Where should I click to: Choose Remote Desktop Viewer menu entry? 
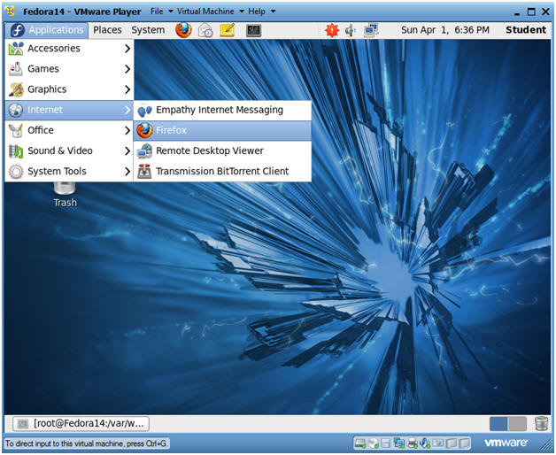coord(222,150)
